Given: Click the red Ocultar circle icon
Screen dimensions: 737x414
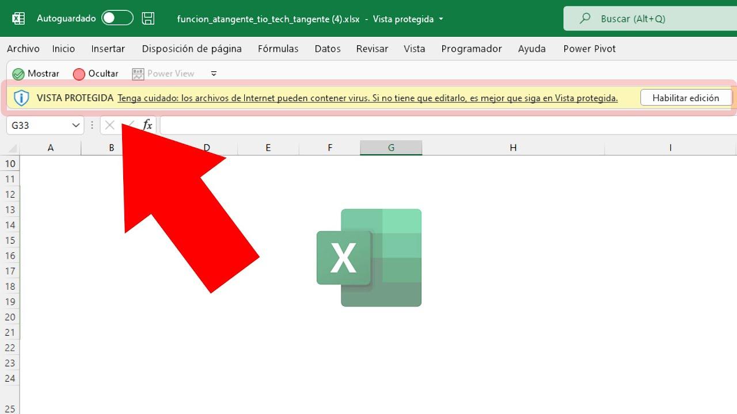Looking at the screenshot, I should click(x=79, y=74).
